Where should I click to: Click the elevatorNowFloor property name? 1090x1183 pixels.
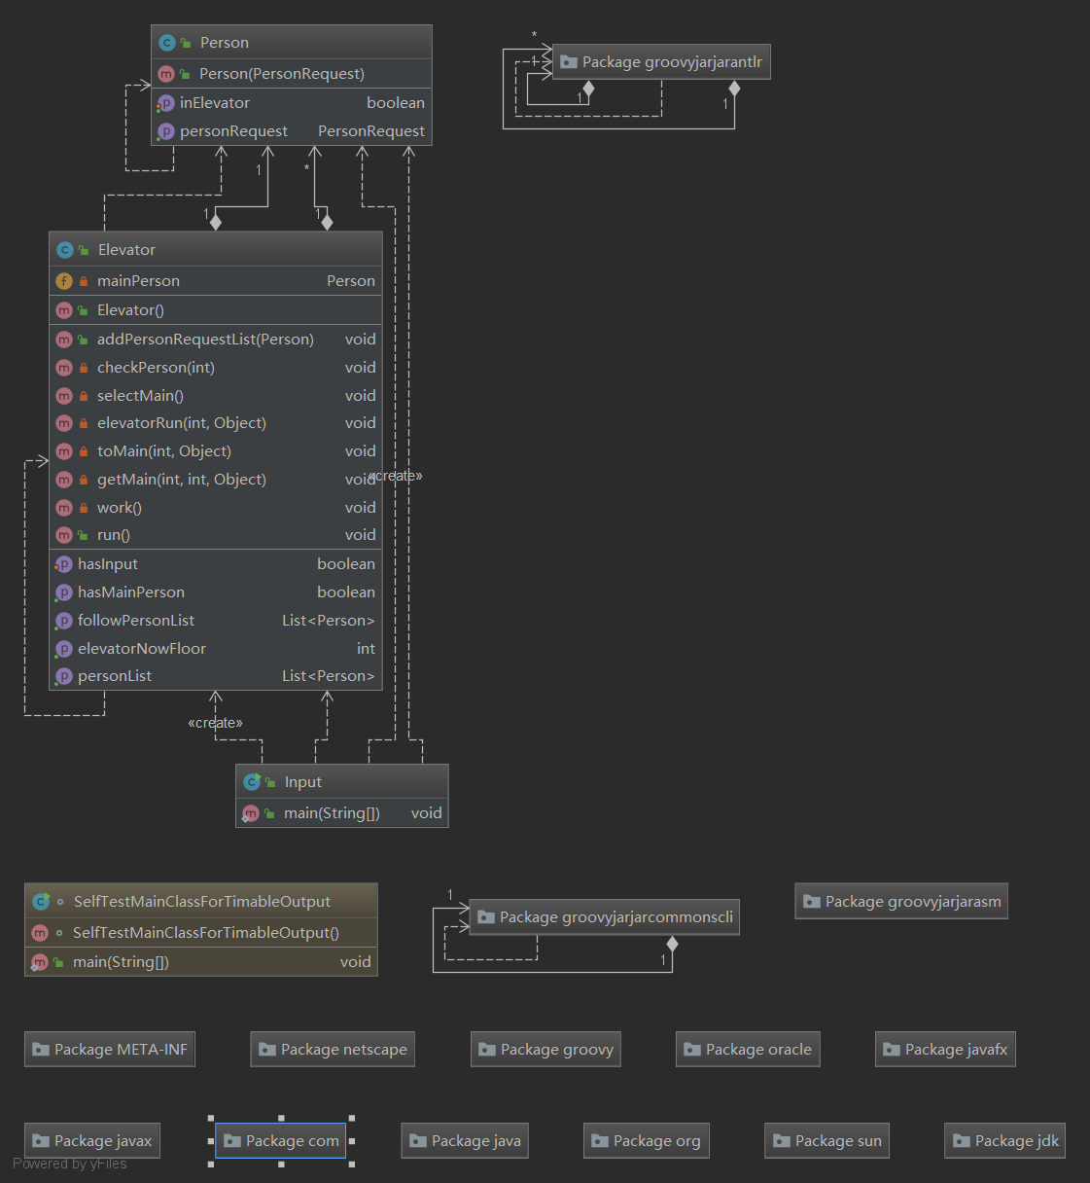[x=142, y=649]
